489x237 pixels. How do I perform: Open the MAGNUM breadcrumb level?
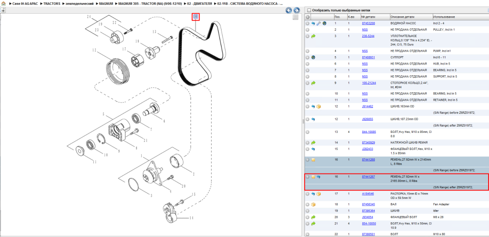click(106, 3)
